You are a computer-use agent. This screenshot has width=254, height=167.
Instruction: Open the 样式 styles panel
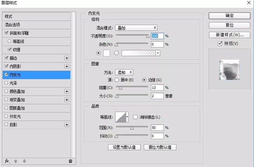point(36,16)
